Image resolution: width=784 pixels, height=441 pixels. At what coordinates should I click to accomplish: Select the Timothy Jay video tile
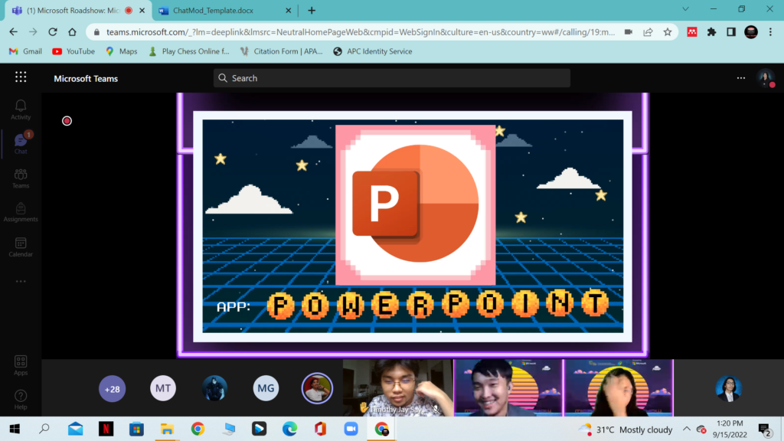tap(397, 387)
